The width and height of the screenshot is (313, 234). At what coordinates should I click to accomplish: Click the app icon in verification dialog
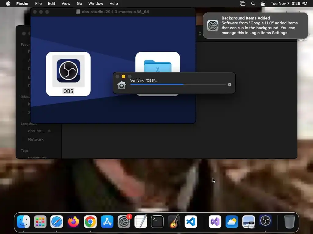point(122,85)
